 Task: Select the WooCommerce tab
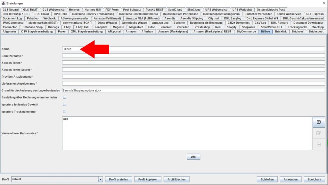point(13,23)
